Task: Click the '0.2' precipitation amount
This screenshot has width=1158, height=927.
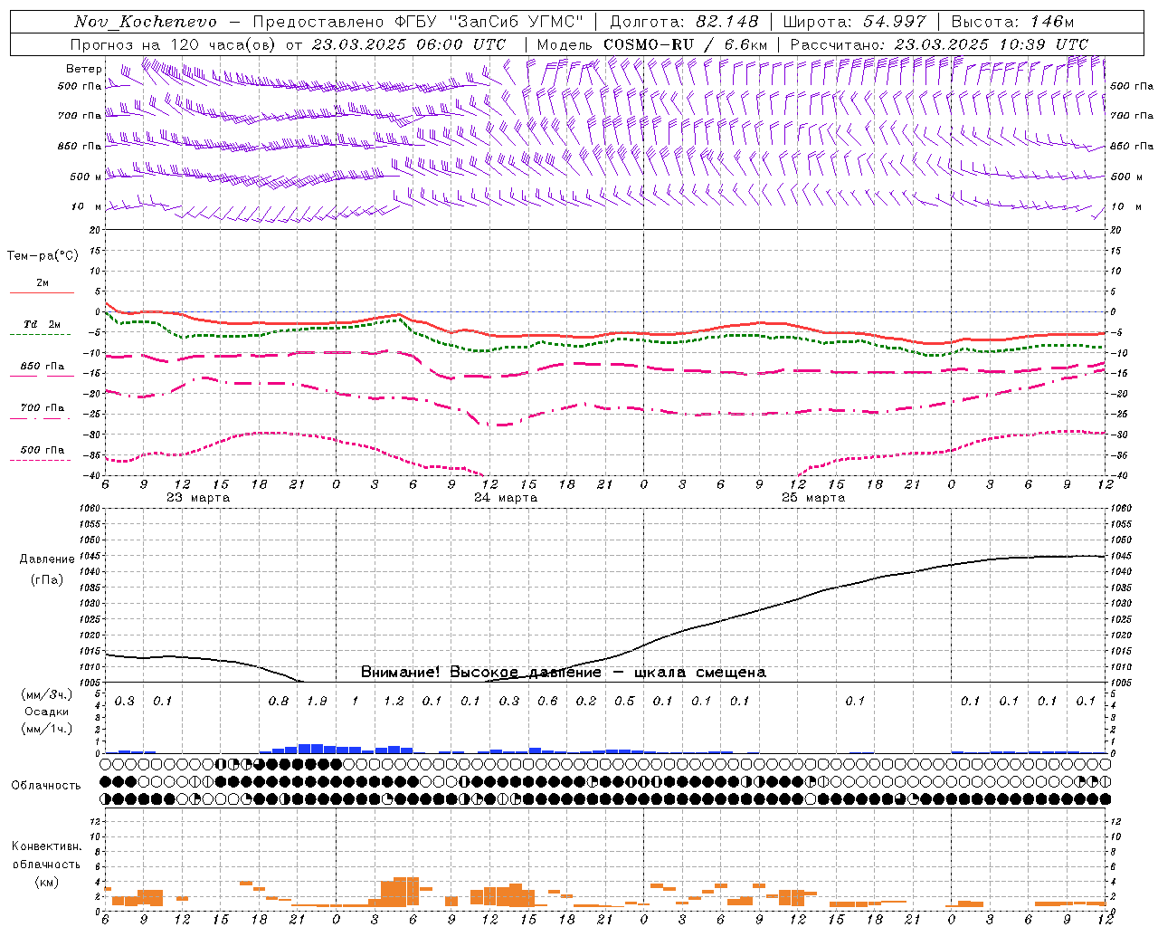Action: [586, 702]
